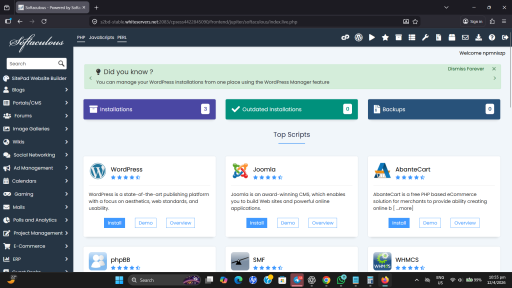Expand the ERP category
Viewport: 512px width, 288px height.
coord(36,259)
